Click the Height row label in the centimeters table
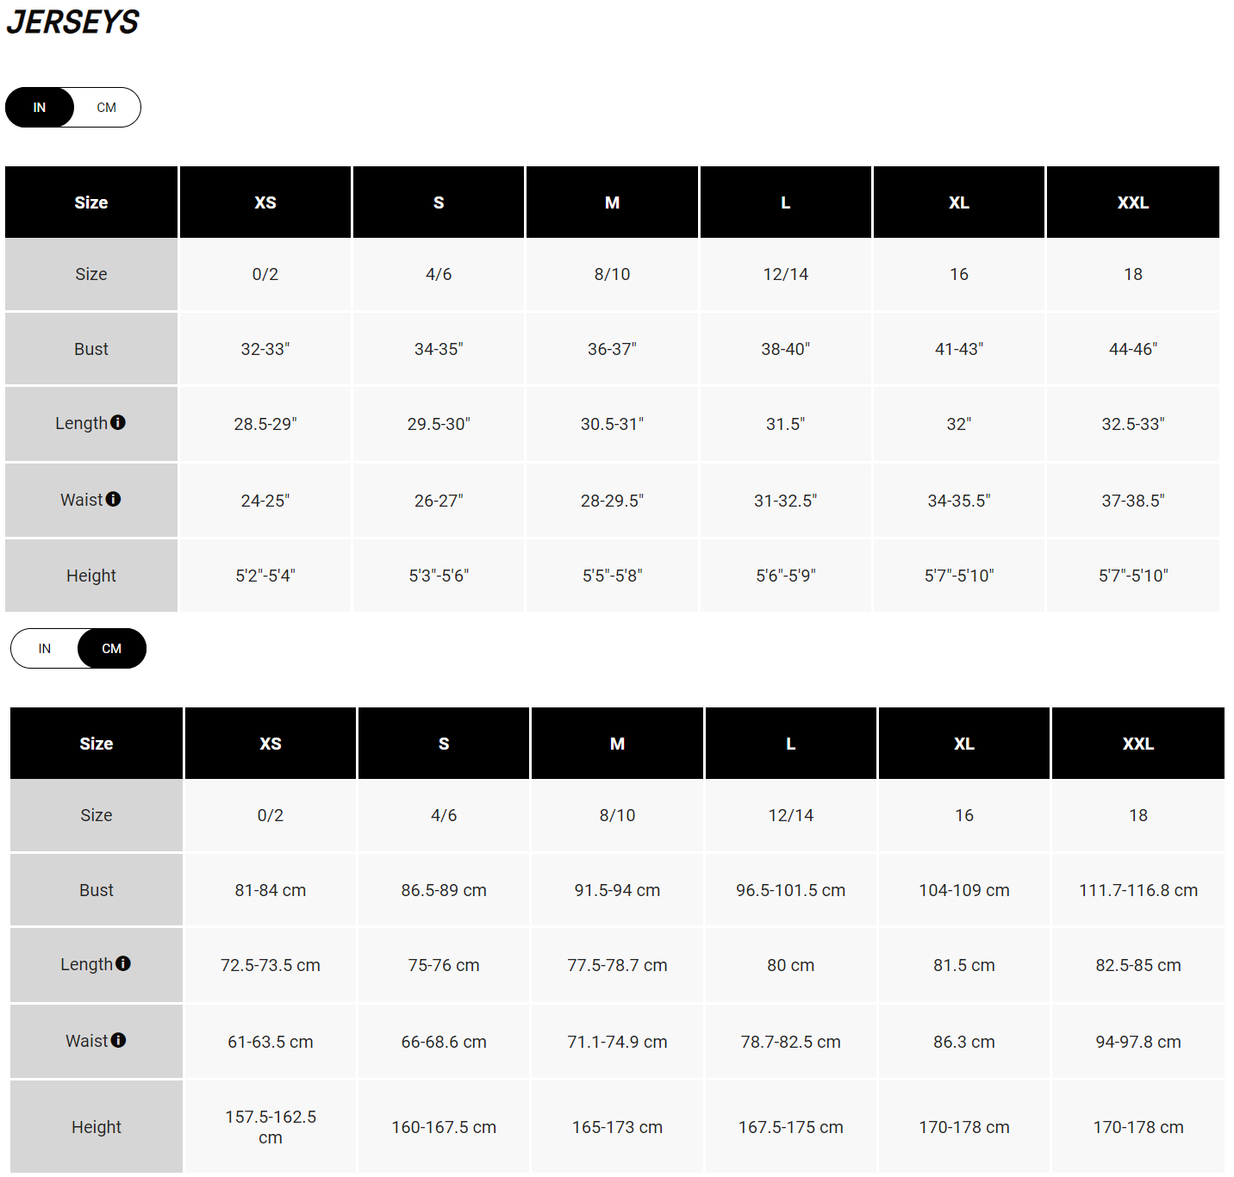1234x1177 pixels. 96,1126
